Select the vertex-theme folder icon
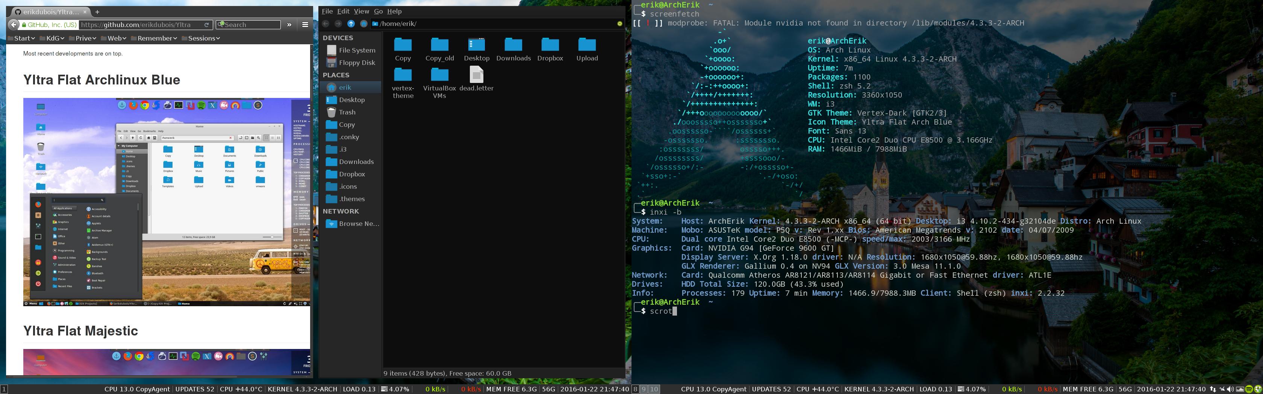Screen dimensions: 1263x394 pyautogui.click(x=403, y=74)
